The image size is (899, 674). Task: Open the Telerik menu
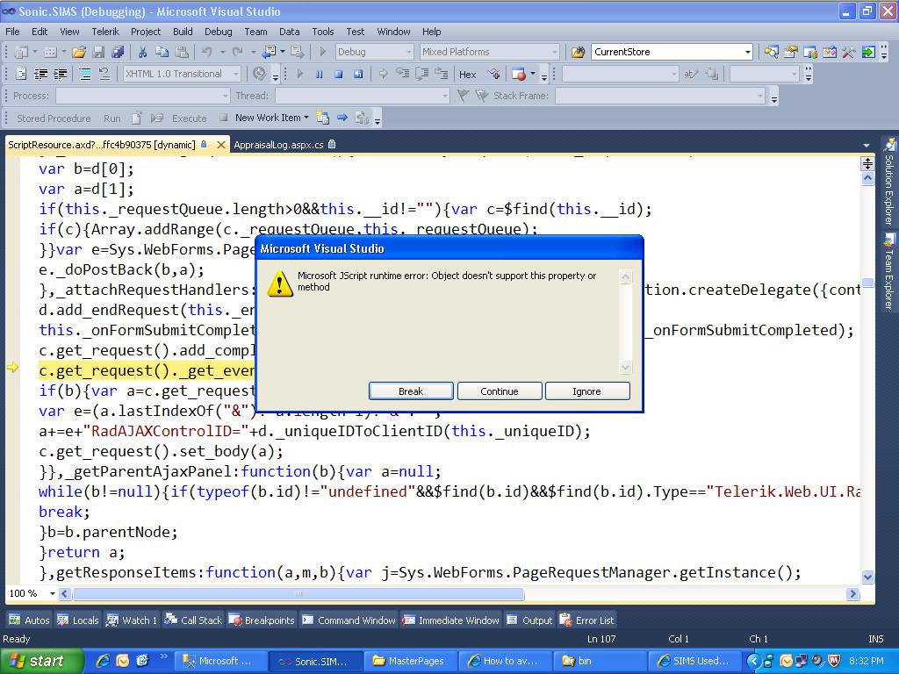click(x=105, y=32)
